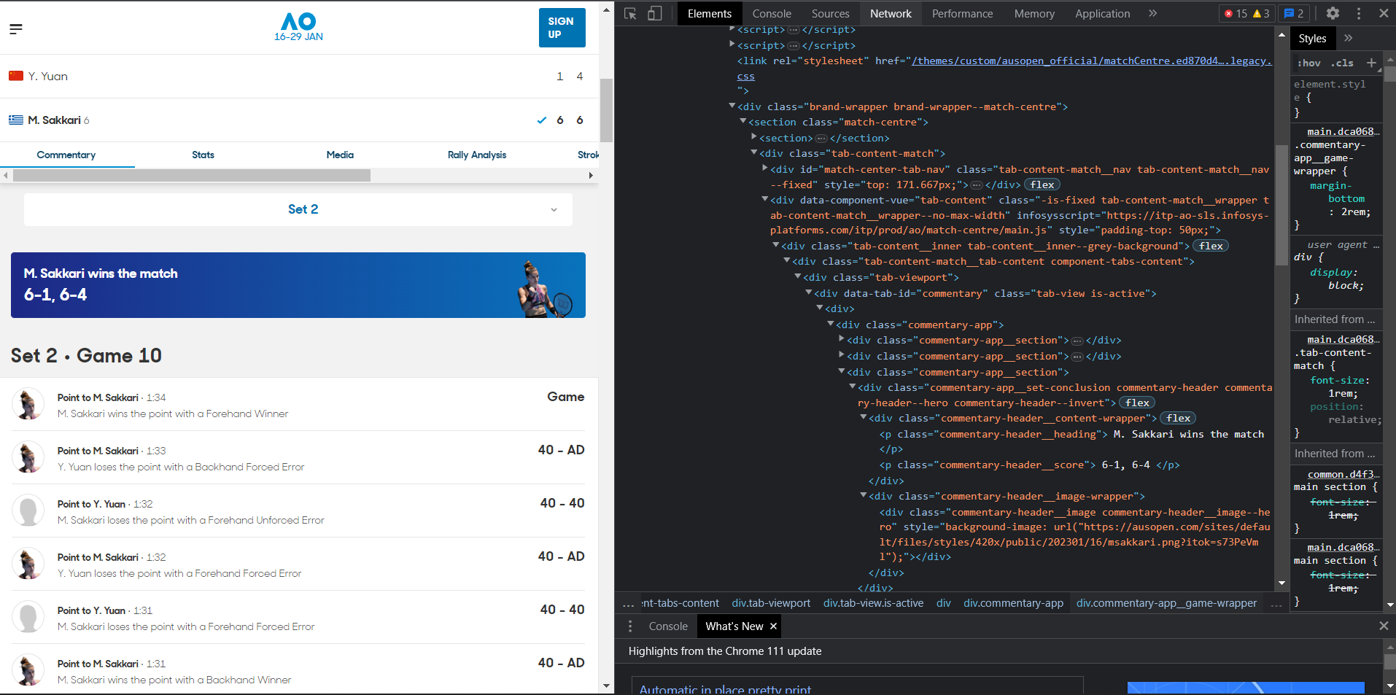Show more DevTools tabs chevron
Viewport: 1396px width, 695px height.
tap(1152, 13)
